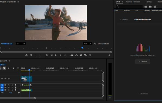Image resolution: width=162 pixels, height=103 pixels.
Task: Expand the Advanced section
Action: [143, 94]
